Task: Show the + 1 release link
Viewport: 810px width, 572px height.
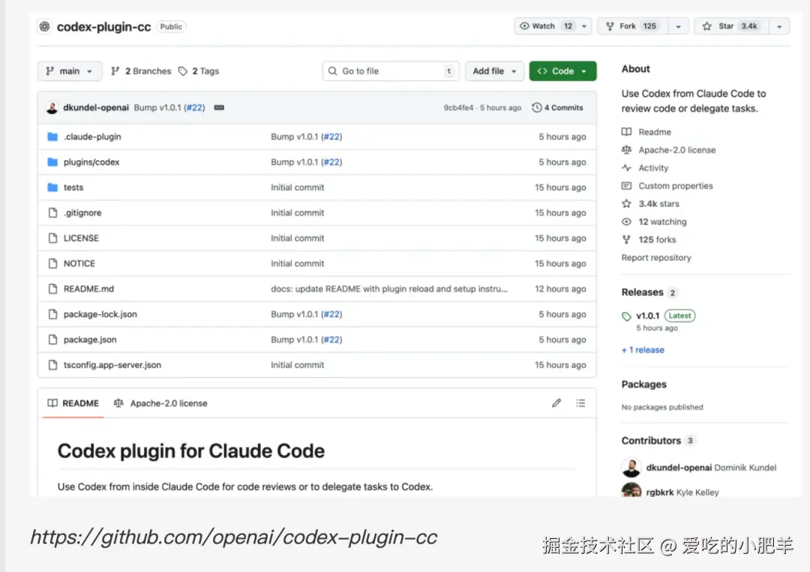Action: point(643,349)
